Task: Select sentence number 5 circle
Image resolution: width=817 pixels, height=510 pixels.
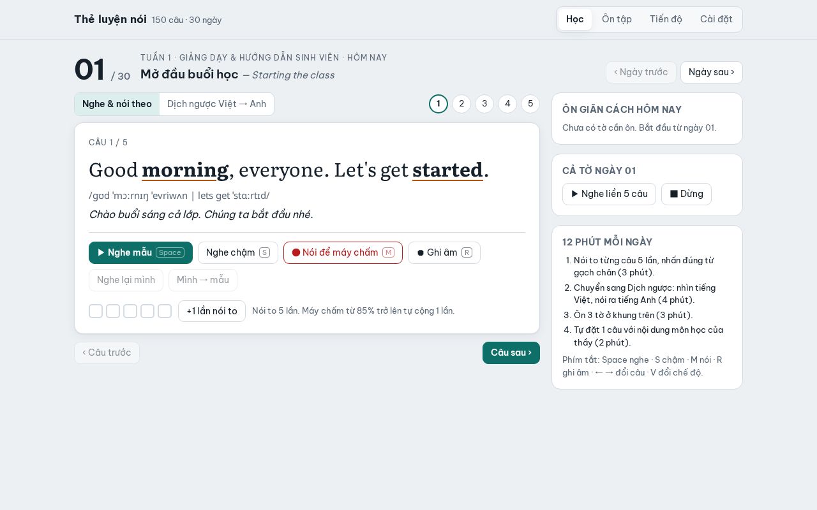Action: [530, 104]
